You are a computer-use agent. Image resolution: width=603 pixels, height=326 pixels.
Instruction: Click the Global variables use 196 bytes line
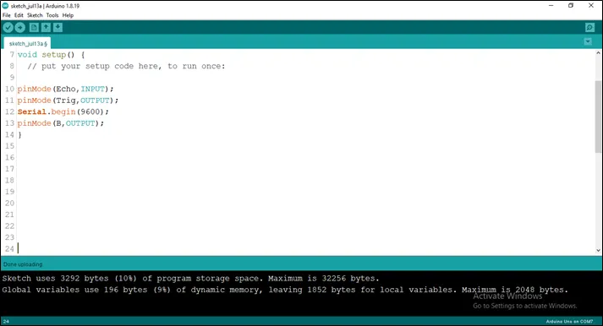[285, 290]
